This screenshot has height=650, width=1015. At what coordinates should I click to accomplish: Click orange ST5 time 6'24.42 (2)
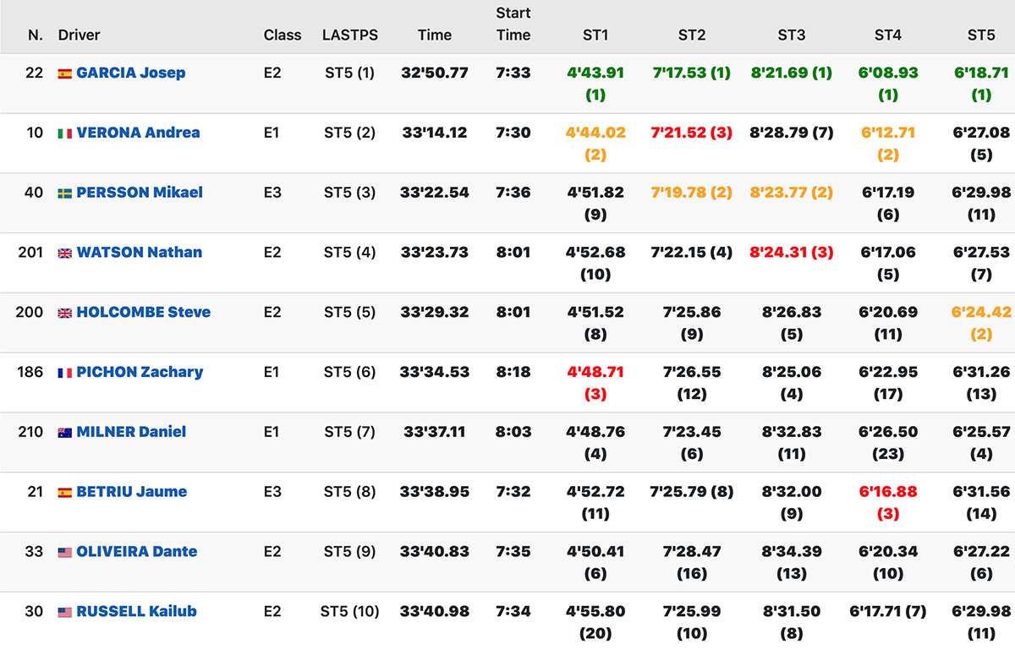(x=981, y=324)
